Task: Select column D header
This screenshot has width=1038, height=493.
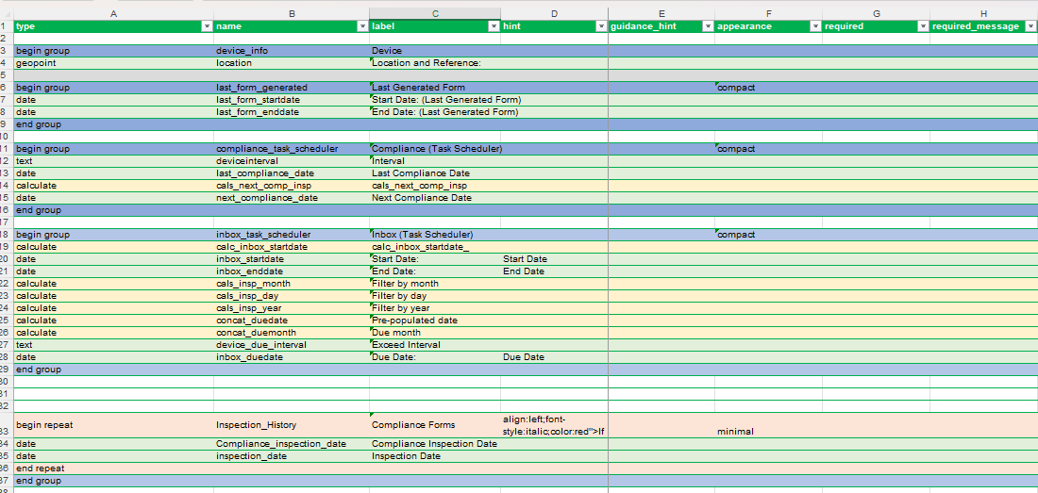Action: click(554, 13)
